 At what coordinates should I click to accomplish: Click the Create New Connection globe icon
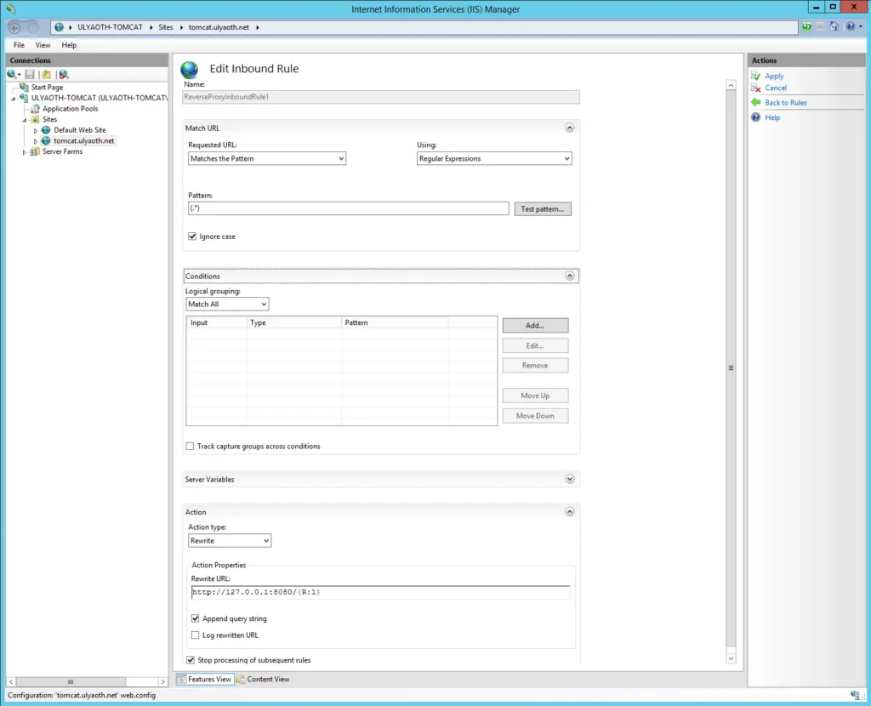point(12,75)
